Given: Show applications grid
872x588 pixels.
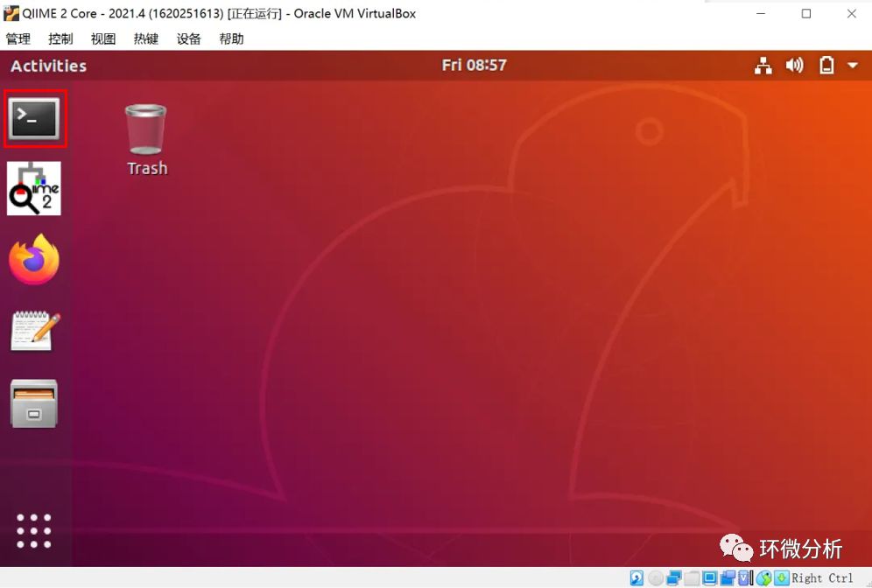Looking at the screenshot, I should pos(33,531).
